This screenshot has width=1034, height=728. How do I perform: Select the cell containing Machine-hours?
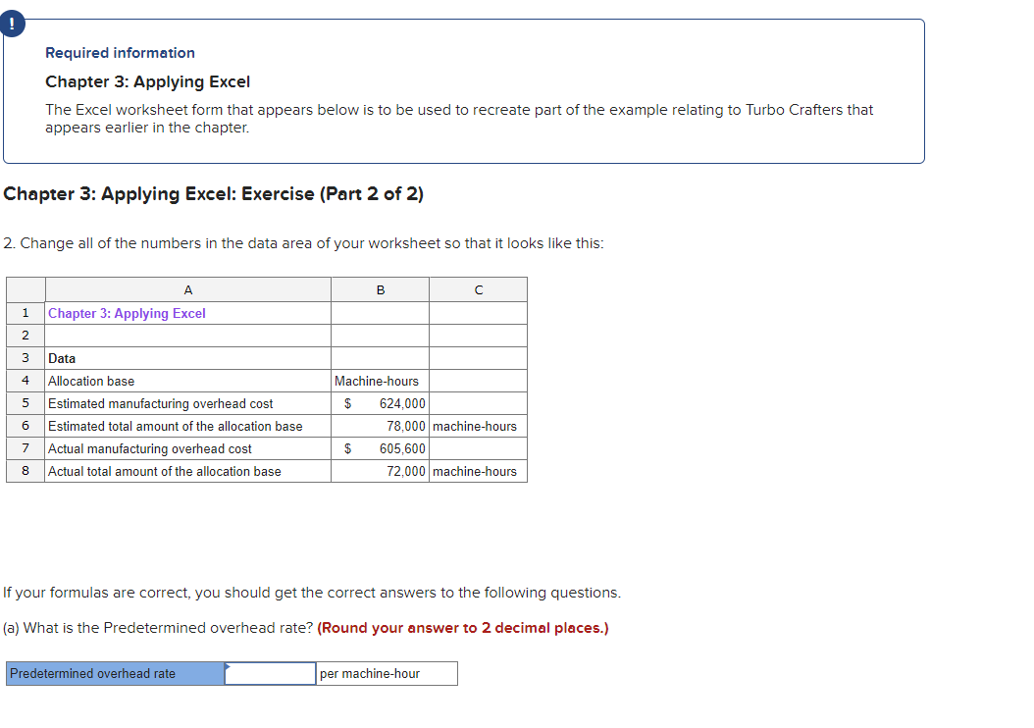(x=380, y=381)
